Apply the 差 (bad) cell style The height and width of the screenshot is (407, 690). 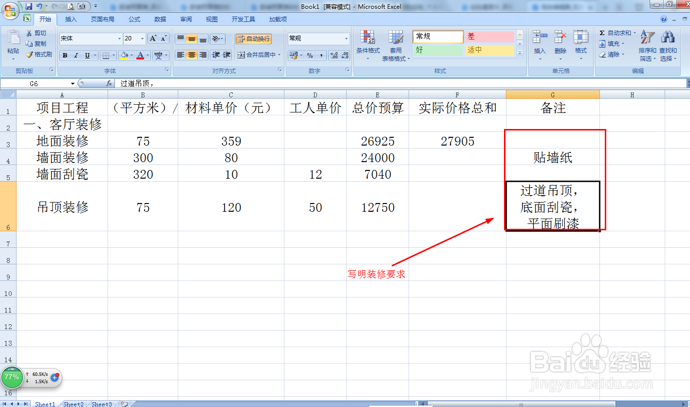tap(490, 37)
